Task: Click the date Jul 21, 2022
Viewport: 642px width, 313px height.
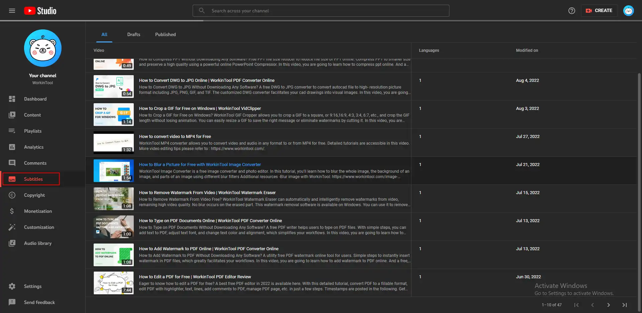Action: [x=528, y=165]
